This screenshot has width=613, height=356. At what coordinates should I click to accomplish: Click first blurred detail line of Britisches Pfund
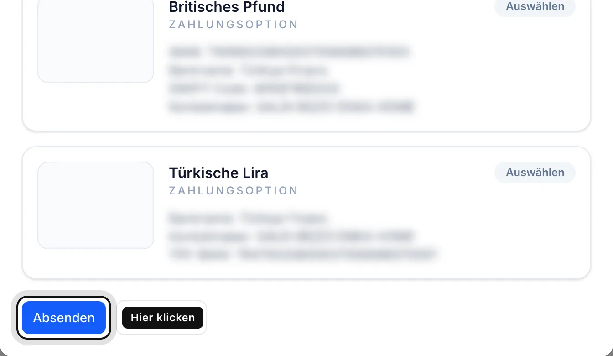pos(289,52)
